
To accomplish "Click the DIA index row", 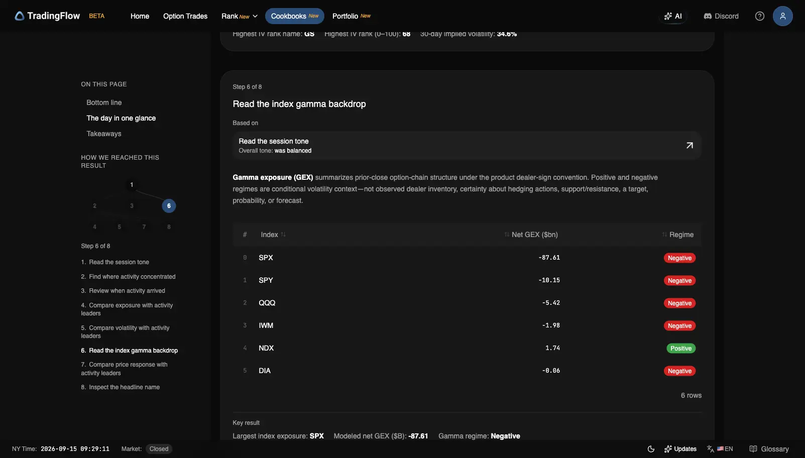I will coord(467,371).
